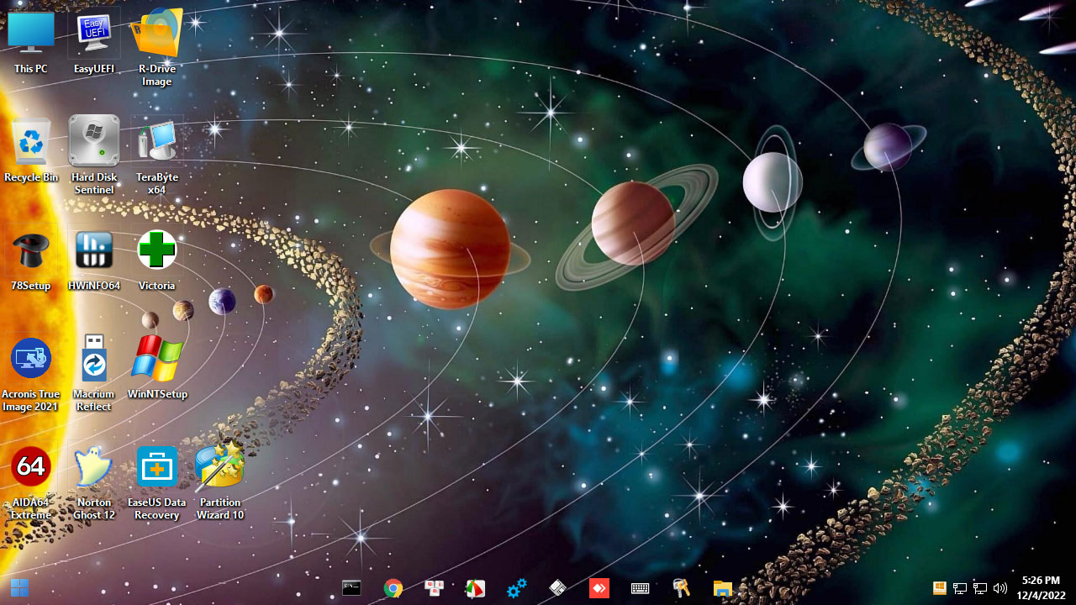This screenshot has height=605, width=1076.
Task: Open EaseUS Data Recovery
Action: pos(156,483)
